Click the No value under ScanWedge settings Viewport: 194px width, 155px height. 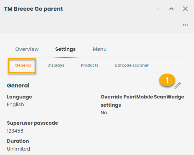click(104, 113)
